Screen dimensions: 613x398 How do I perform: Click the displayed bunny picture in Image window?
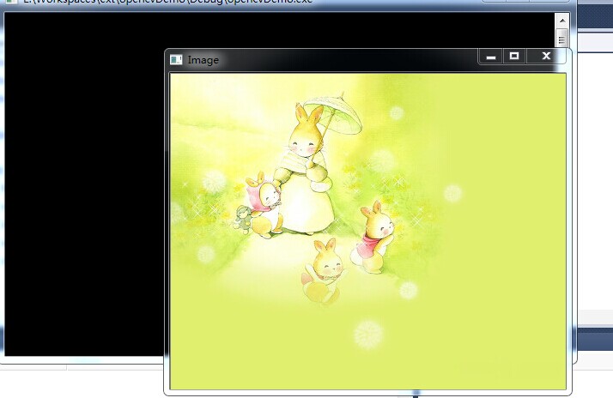pos(367,232)
